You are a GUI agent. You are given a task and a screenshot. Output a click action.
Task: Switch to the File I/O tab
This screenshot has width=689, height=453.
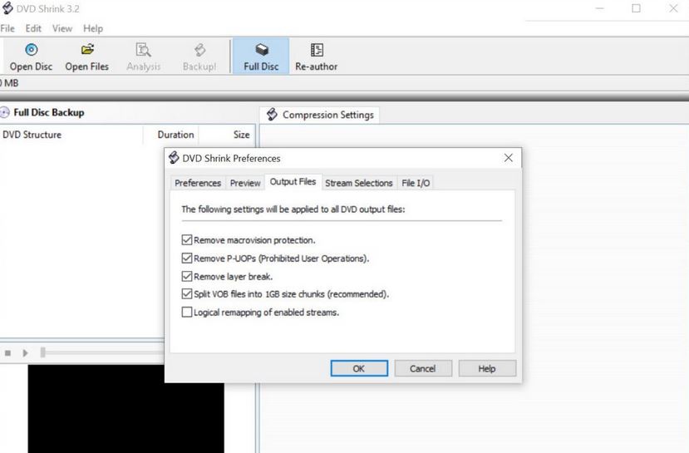[x=416, y=183]
